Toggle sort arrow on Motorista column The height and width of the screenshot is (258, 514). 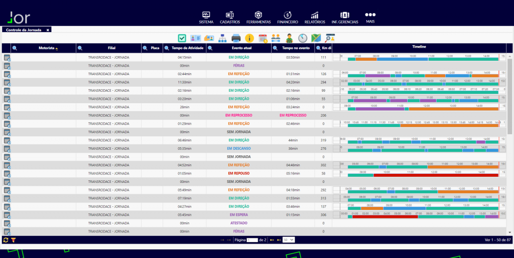tap(57, 49)
